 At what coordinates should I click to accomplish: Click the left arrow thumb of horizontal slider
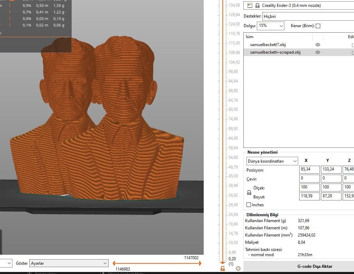(x=114, y=263)
